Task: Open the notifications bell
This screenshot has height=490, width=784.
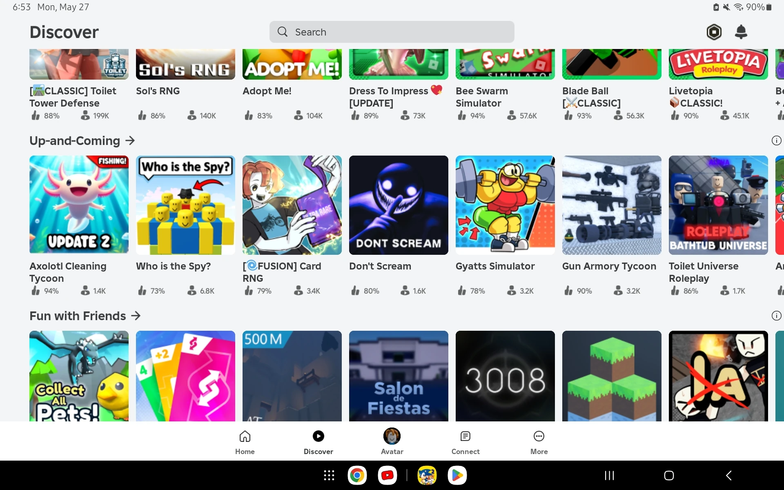Action: pos(741,32)
